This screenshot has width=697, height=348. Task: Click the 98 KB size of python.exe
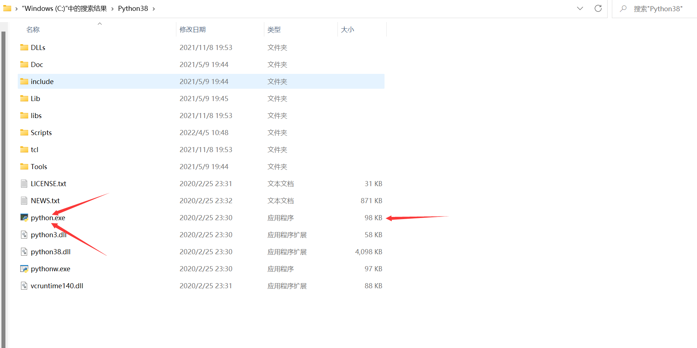click(373, 218)
